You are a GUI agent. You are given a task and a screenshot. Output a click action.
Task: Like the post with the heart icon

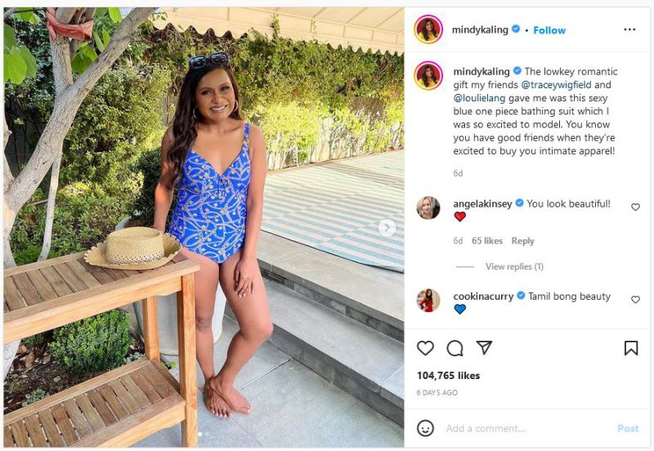point(426,348)
